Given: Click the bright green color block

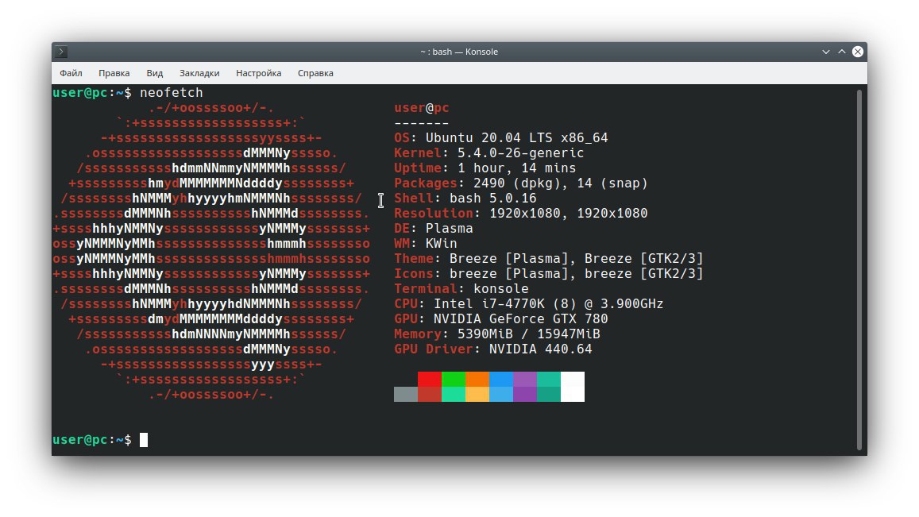Looking at the screenshot, I should pyautogui.click(x=453, y=380).
